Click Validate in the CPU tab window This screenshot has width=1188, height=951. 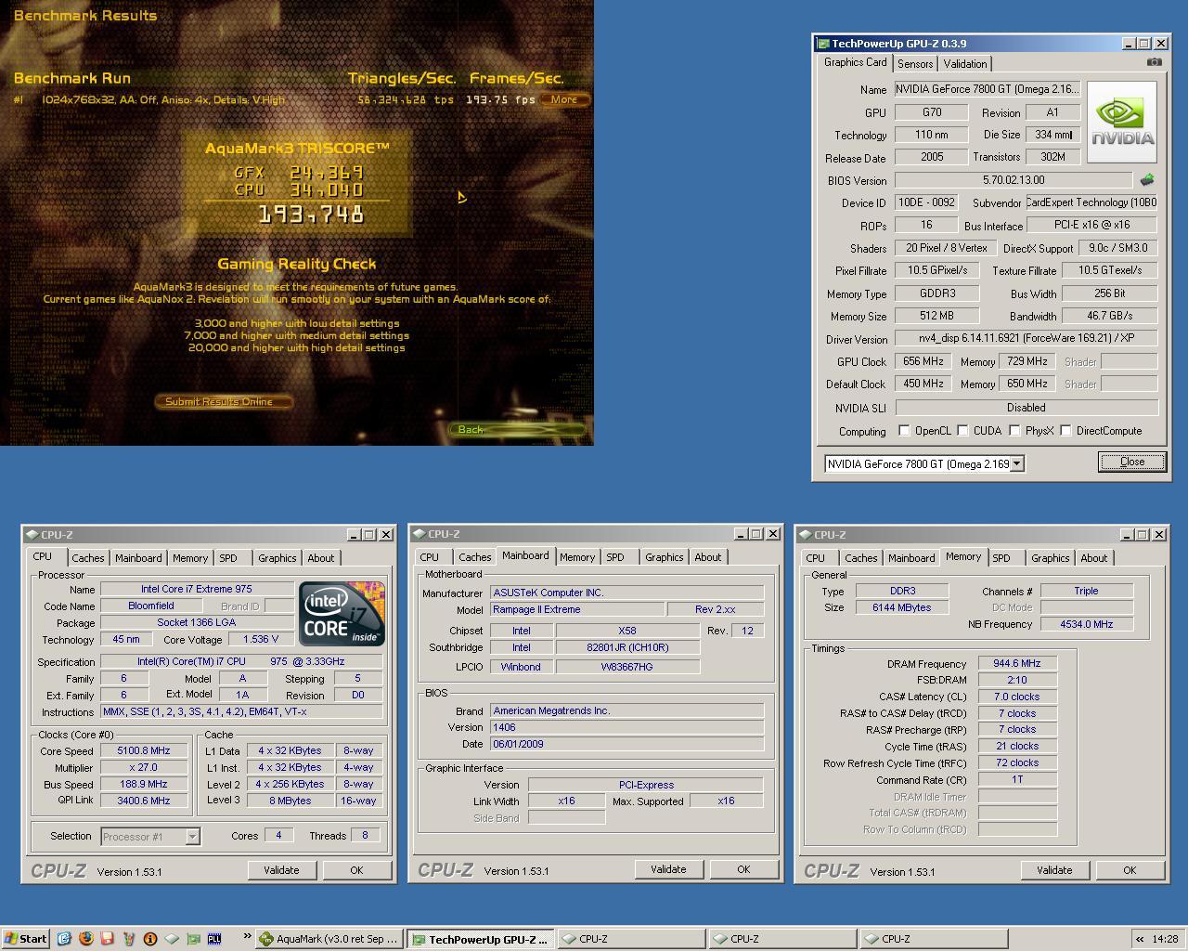point(281,870)
